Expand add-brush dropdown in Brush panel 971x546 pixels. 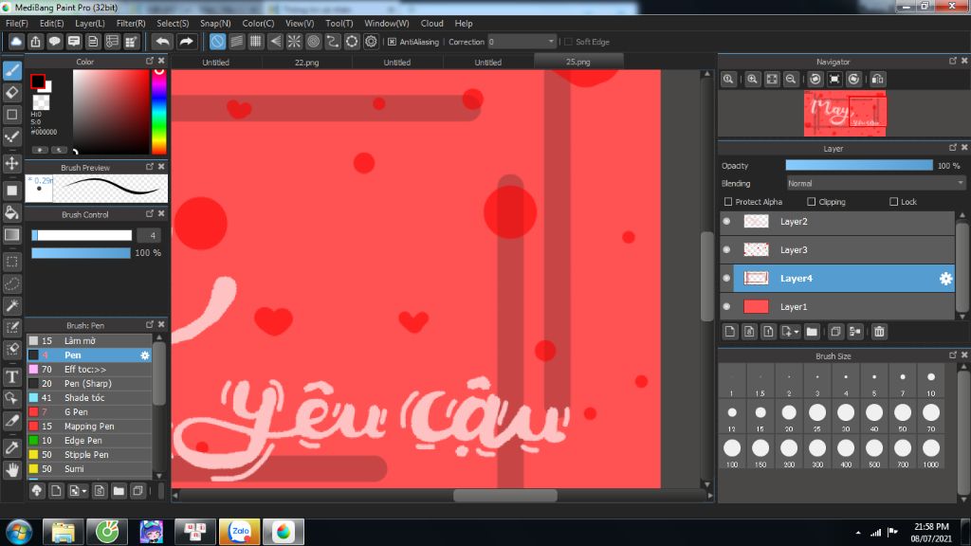[x=83, y=492]
